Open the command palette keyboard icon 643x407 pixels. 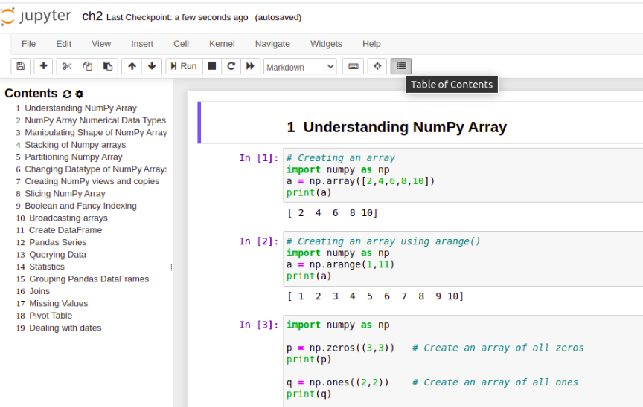tap(354, 66)
